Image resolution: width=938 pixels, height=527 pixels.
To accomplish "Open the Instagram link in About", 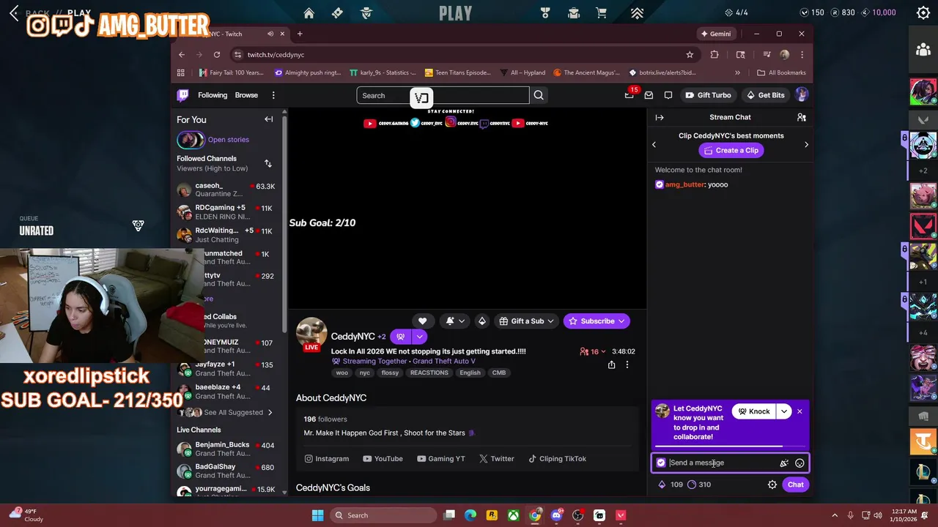I will pos(327,459).
